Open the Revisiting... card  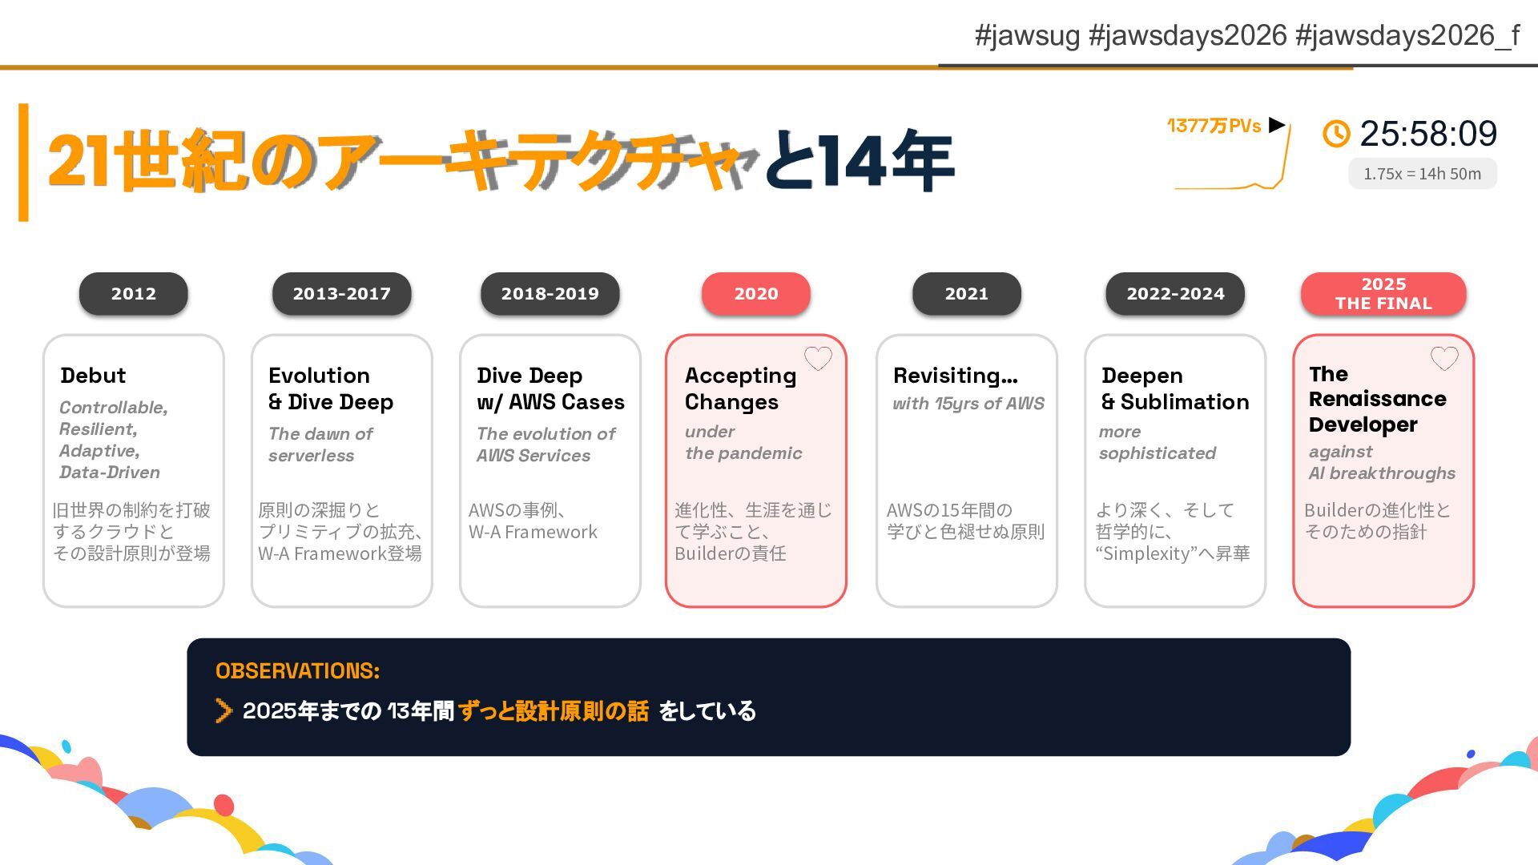click(x=966, y=471)
